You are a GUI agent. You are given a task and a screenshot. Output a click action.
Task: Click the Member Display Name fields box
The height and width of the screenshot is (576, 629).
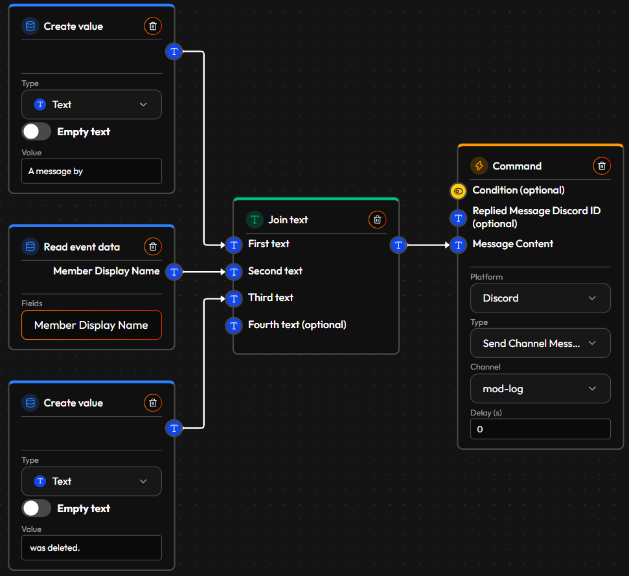[91, 325]
